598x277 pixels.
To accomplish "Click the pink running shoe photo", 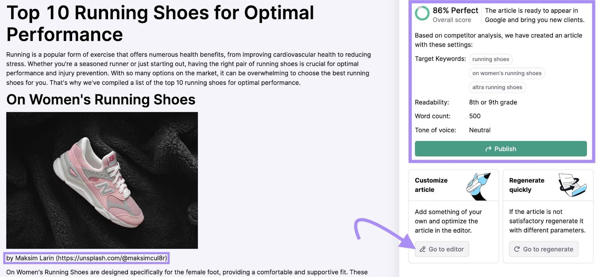I will tap(102, 180).
